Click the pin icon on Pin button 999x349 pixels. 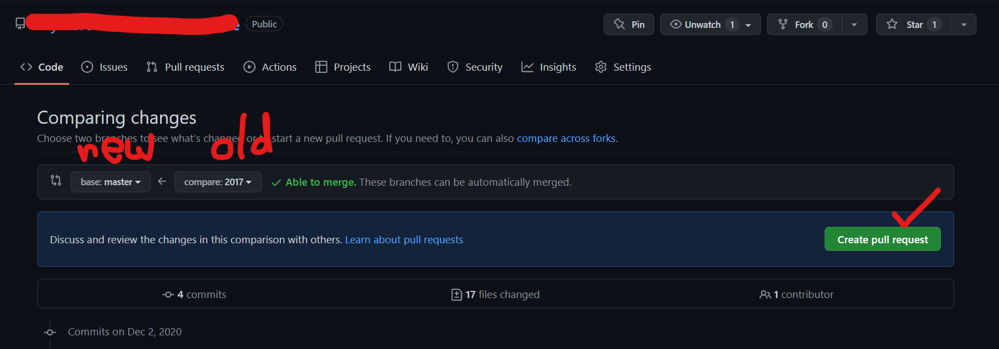click(x=620, y=24)
